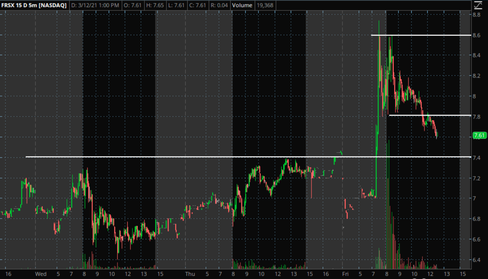488x279 pixels.
Task: Select the horizontal price line at 8.6
Action: (x=421, y=35)
